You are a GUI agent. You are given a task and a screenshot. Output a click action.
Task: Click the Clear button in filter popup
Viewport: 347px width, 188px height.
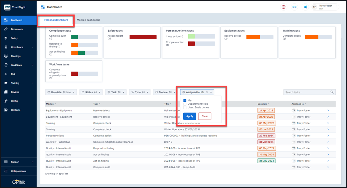205,116
